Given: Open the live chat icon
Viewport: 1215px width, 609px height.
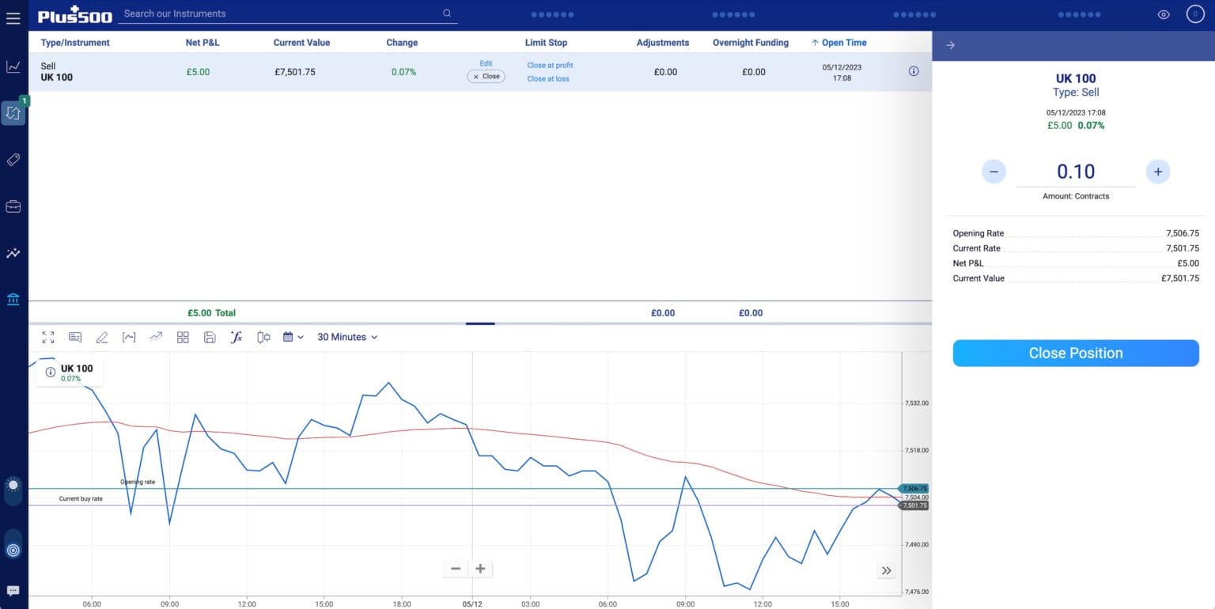Looking at the screenshot, I should tap(13, 591).
